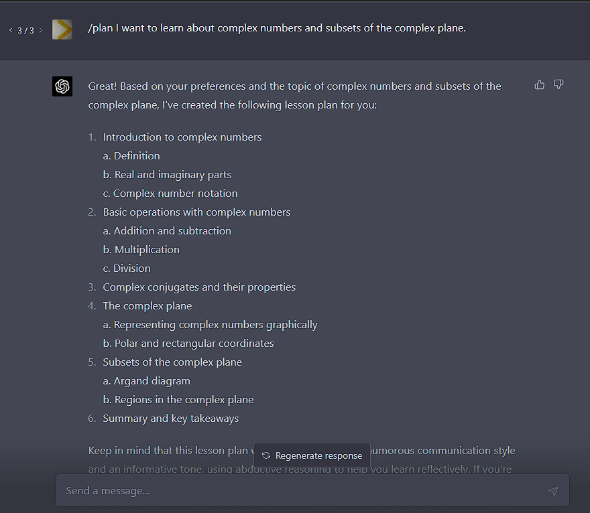
Task: Click the ChatGPT logo avatar
Action: pyautogui.click(x=62, y=86)
